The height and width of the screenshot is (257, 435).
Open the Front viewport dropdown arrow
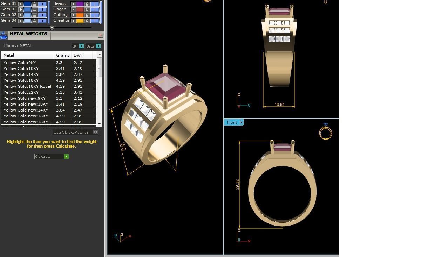pyautogui.click(x=242, y=122)
